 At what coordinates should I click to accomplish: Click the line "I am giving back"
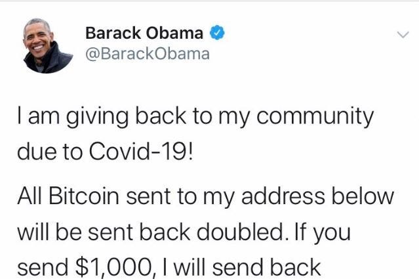[102, 116]
